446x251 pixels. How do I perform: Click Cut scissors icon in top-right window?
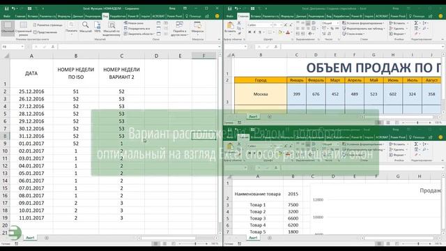click(x=239, y=23)
